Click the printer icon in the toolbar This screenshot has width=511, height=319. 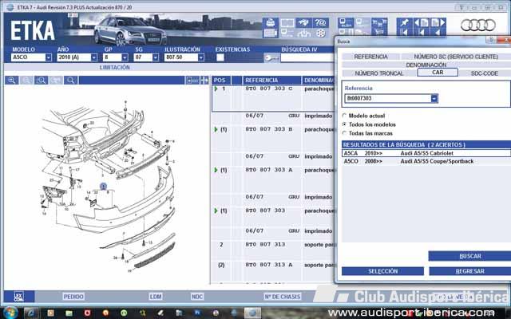(x=270, y=23)
